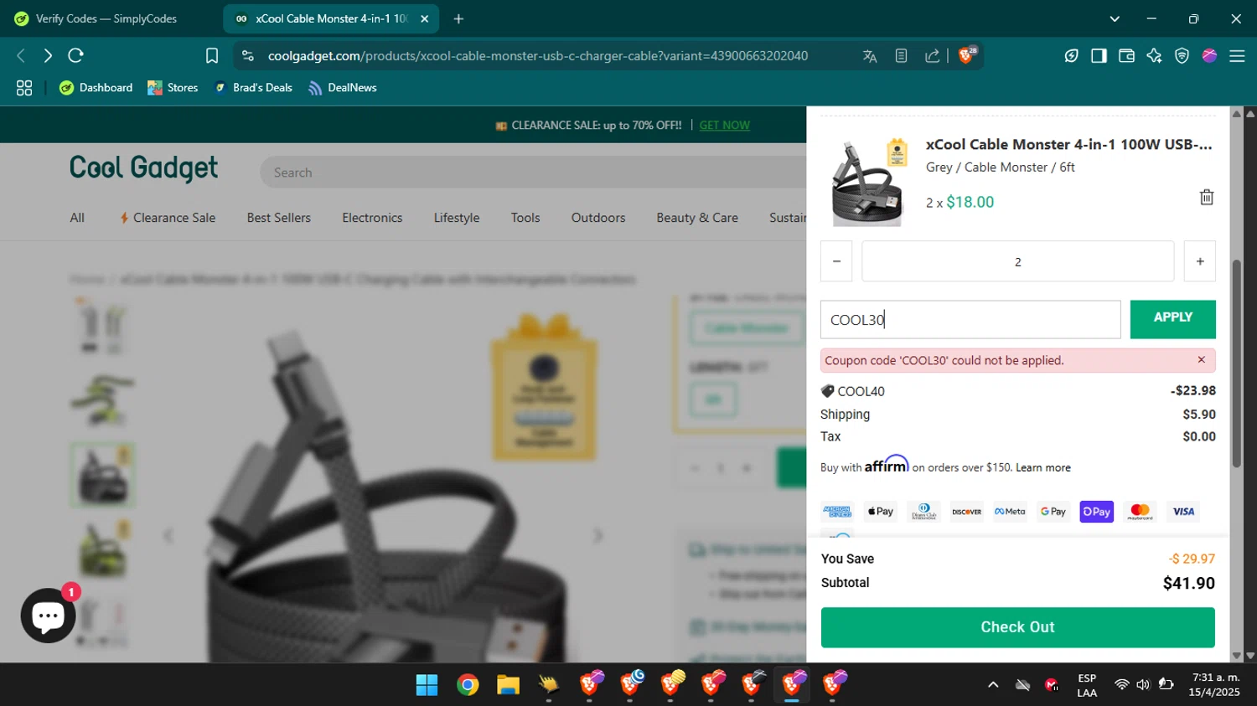Open the Wi-Fi network tray icon
The width and height of the screenshot is (1257, 706).
pos(1121,685)
